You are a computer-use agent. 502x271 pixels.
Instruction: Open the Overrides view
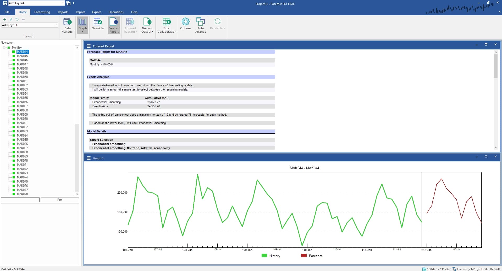tap(98, 25)
